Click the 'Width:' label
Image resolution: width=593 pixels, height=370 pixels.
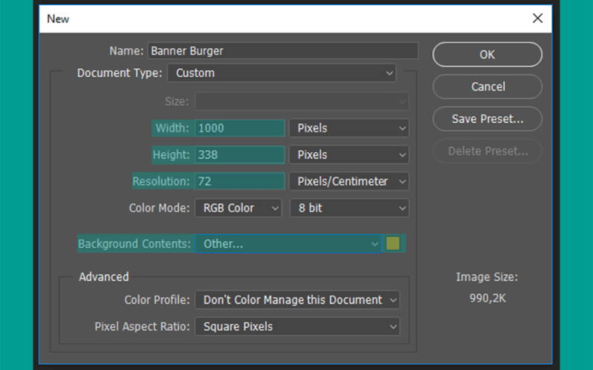click(172, 128)
